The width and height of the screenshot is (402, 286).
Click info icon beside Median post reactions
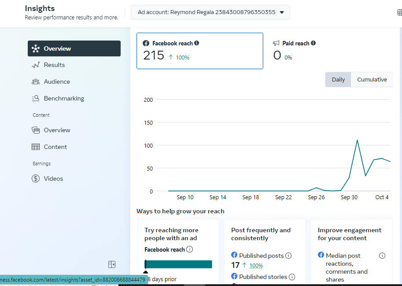point(382,256)
